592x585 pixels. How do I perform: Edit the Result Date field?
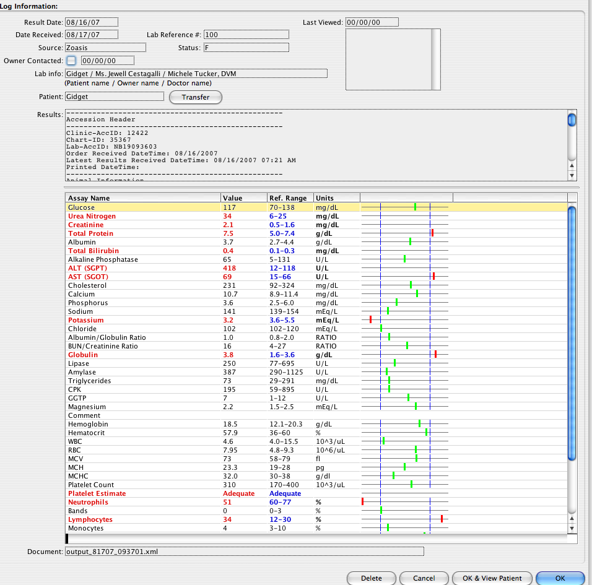tap(92, 22)
